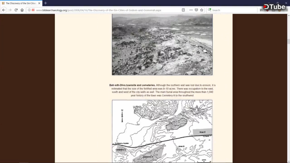Open the Library icon in the toolbar
The height and width of the screenshot is (163, 290).
click(261, 10)
